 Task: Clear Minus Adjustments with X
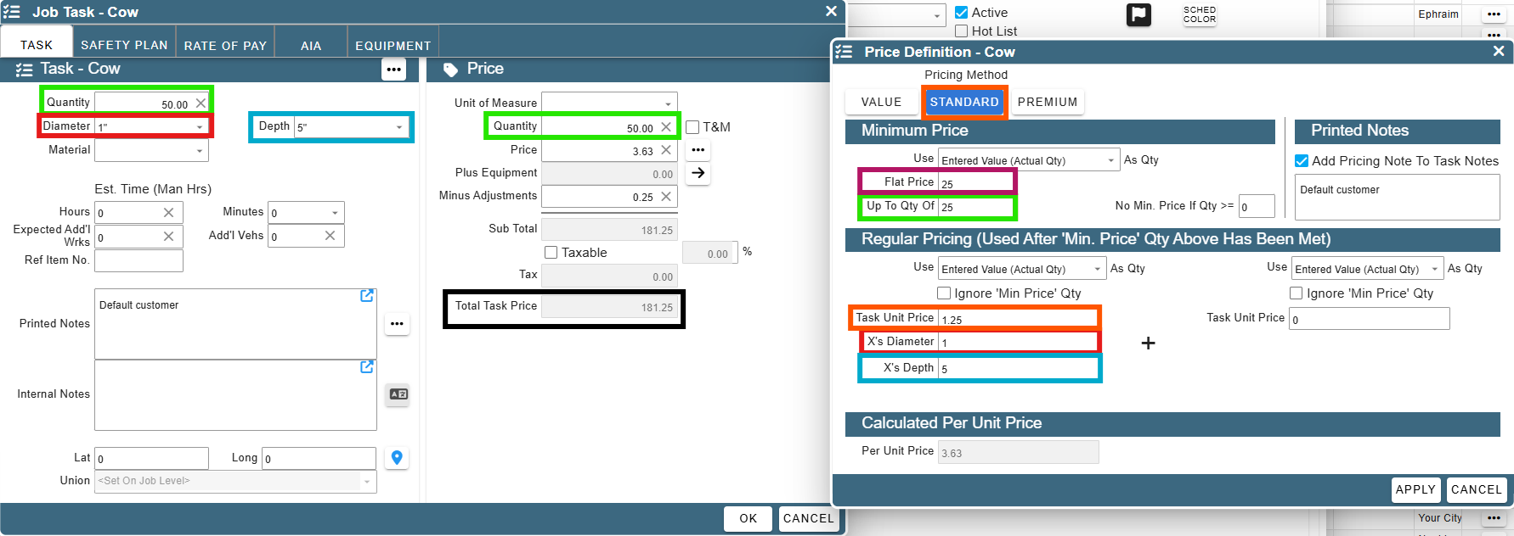pos(666,197)
